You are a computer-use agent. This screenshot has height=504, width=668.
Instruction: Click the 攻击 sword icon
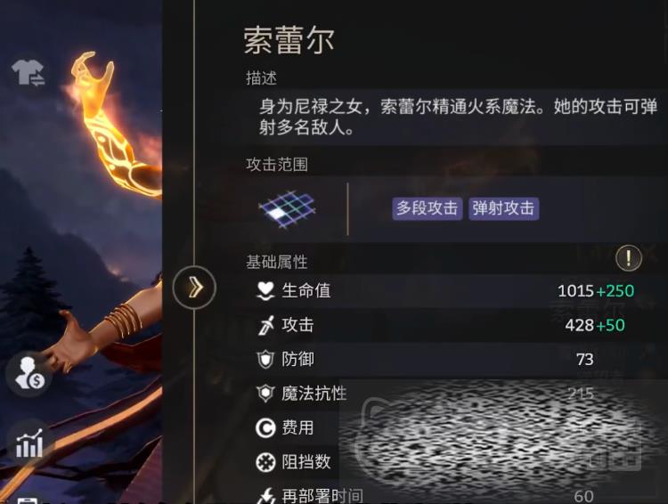click(x=265, y=326)
